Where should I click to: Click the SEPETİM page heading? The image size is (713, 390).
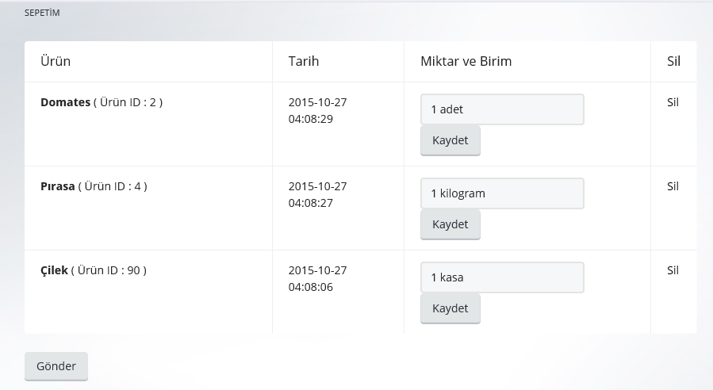pyautogui.click(x=42, y=13)
